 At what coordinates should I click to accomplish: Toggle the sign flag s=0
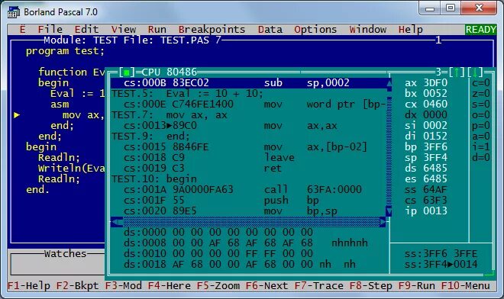click(481, 104)
